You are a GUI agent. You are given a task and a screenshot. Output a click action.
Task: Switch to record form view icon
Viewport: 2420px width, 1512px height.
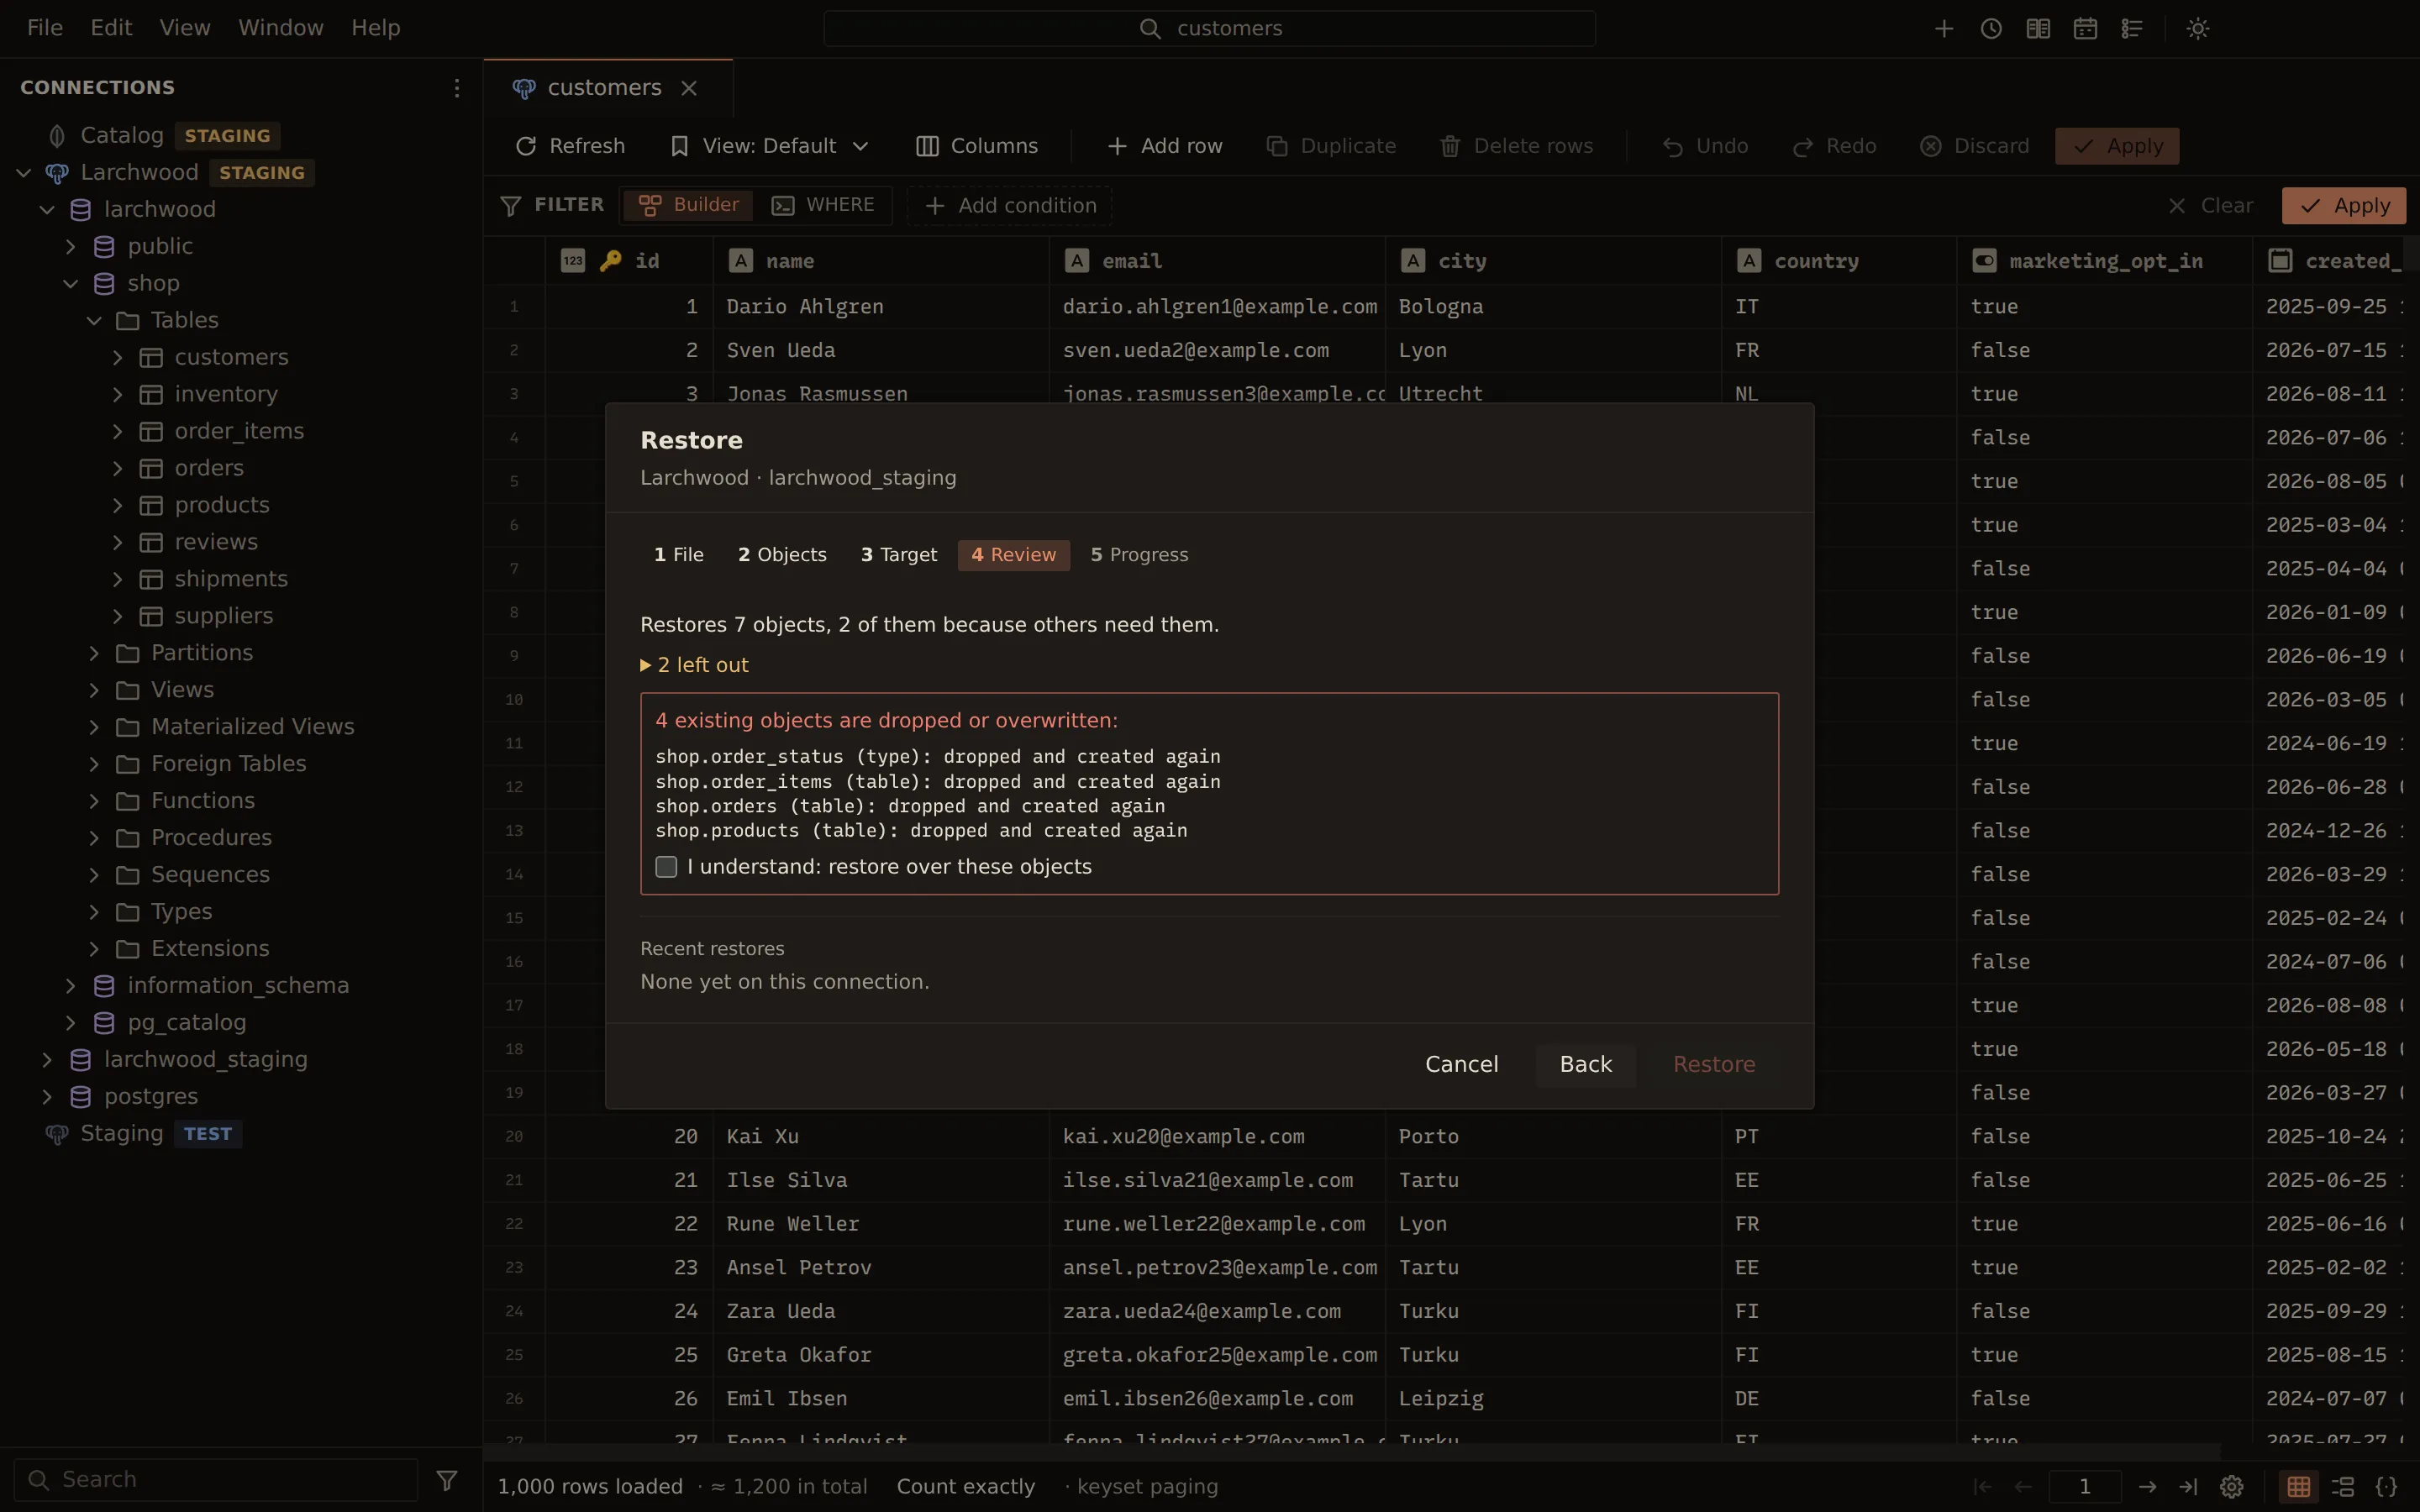(2343, 1487)
